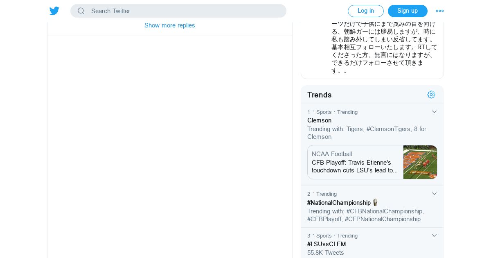Viewport: 491px width, 258px height.
Task: Open the Clemson trending topic
Action: (x=320, y=120)
